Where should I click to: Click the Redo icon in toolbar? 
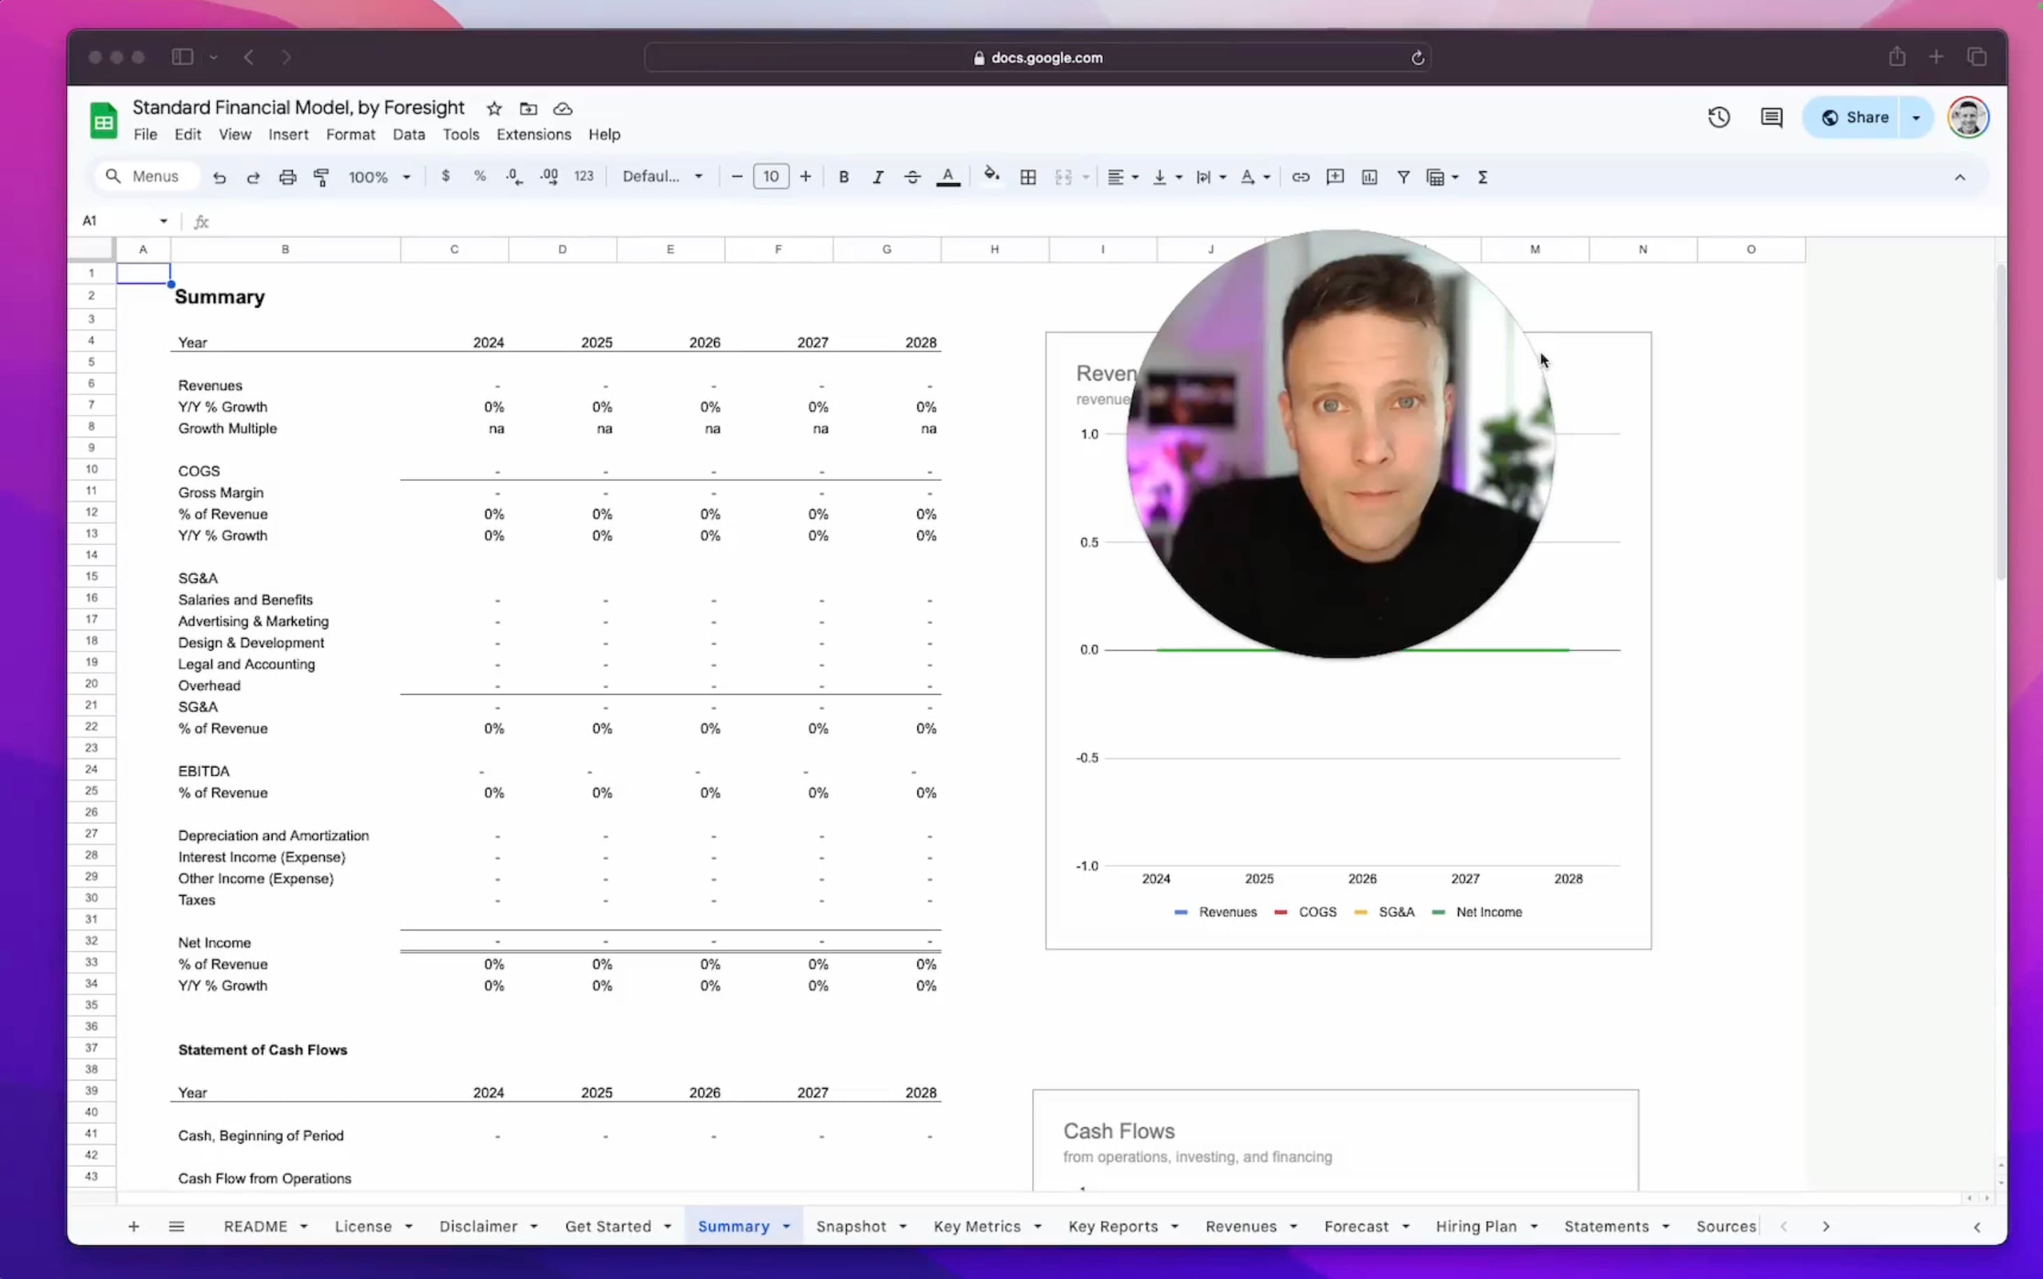tap(253, 177)
